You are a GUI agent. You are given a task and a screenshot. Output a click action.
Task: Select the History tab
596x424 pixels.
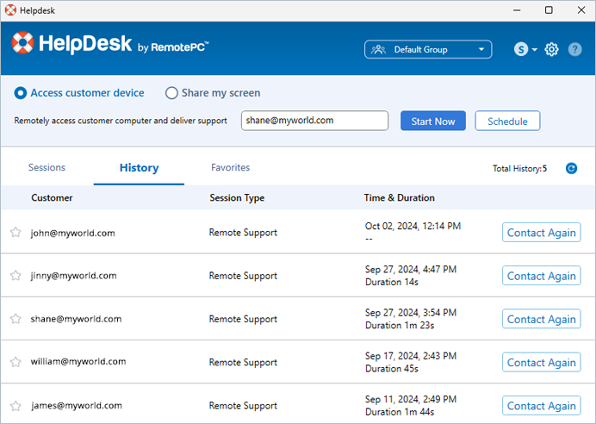point(139,168)
